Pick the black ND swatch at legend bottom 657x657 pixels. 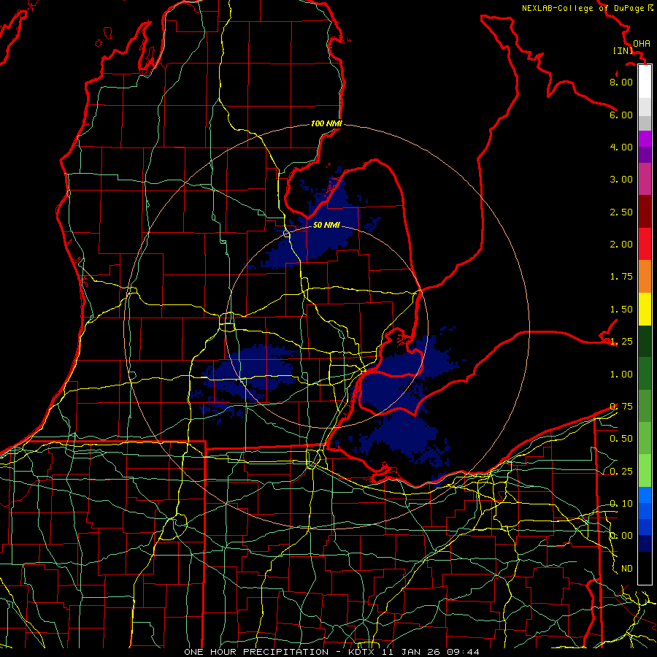pyautogui.click(x=645, y=568)
